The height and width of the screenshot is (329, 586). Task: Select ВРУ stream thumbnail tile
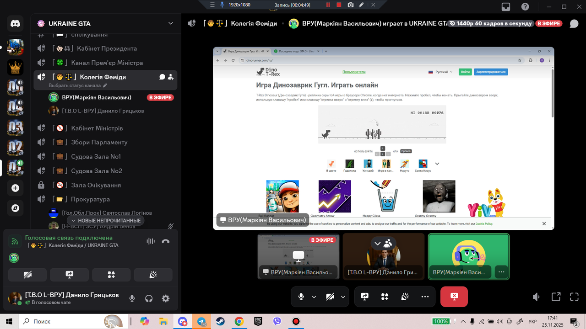coord(298,256)
